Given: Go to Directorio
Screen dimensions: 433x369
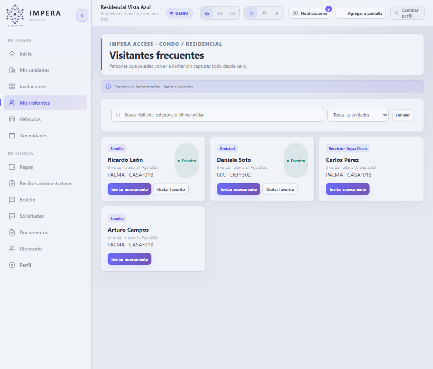Looking at the screenshot, I should [45, 248].
